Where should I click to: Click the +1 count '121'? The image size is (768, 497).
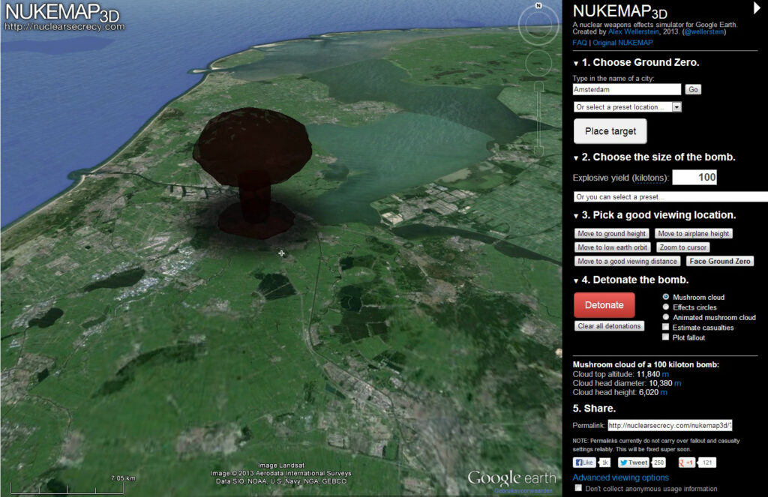point(706,463)
